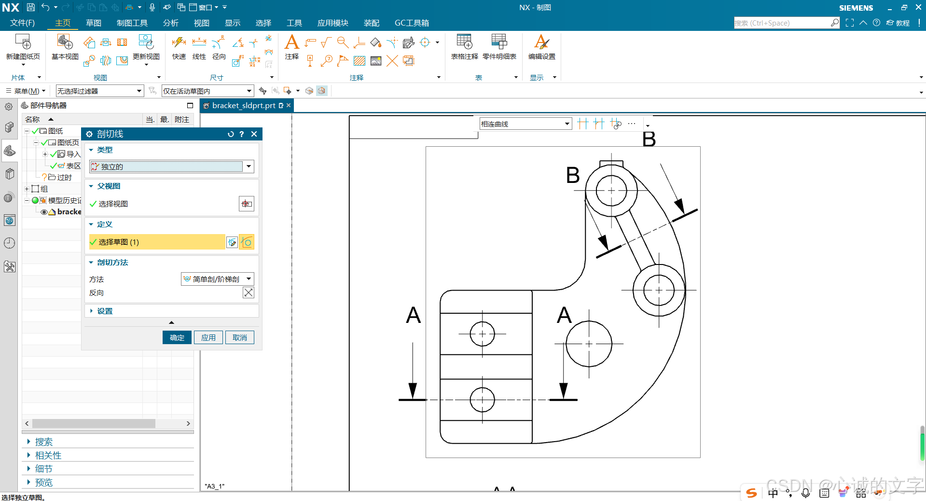The image size is (926, 501).
Task: Click the 取消 Cancel button
Action: coord(240,337)
